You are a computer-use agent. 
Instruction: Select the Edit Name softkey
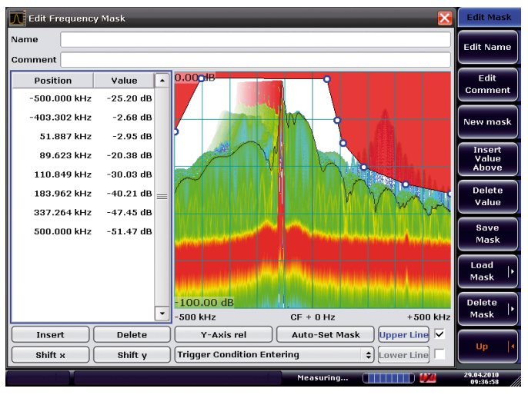(488, 47)
